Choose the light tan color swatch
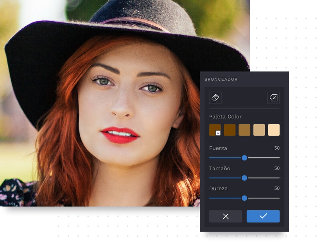Image resolution: width=317 pixels, height=241 pixels. [x=259, y=130]
